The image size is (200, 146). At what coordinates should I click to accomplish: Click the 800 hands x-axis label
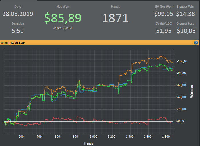coord(75,137)
